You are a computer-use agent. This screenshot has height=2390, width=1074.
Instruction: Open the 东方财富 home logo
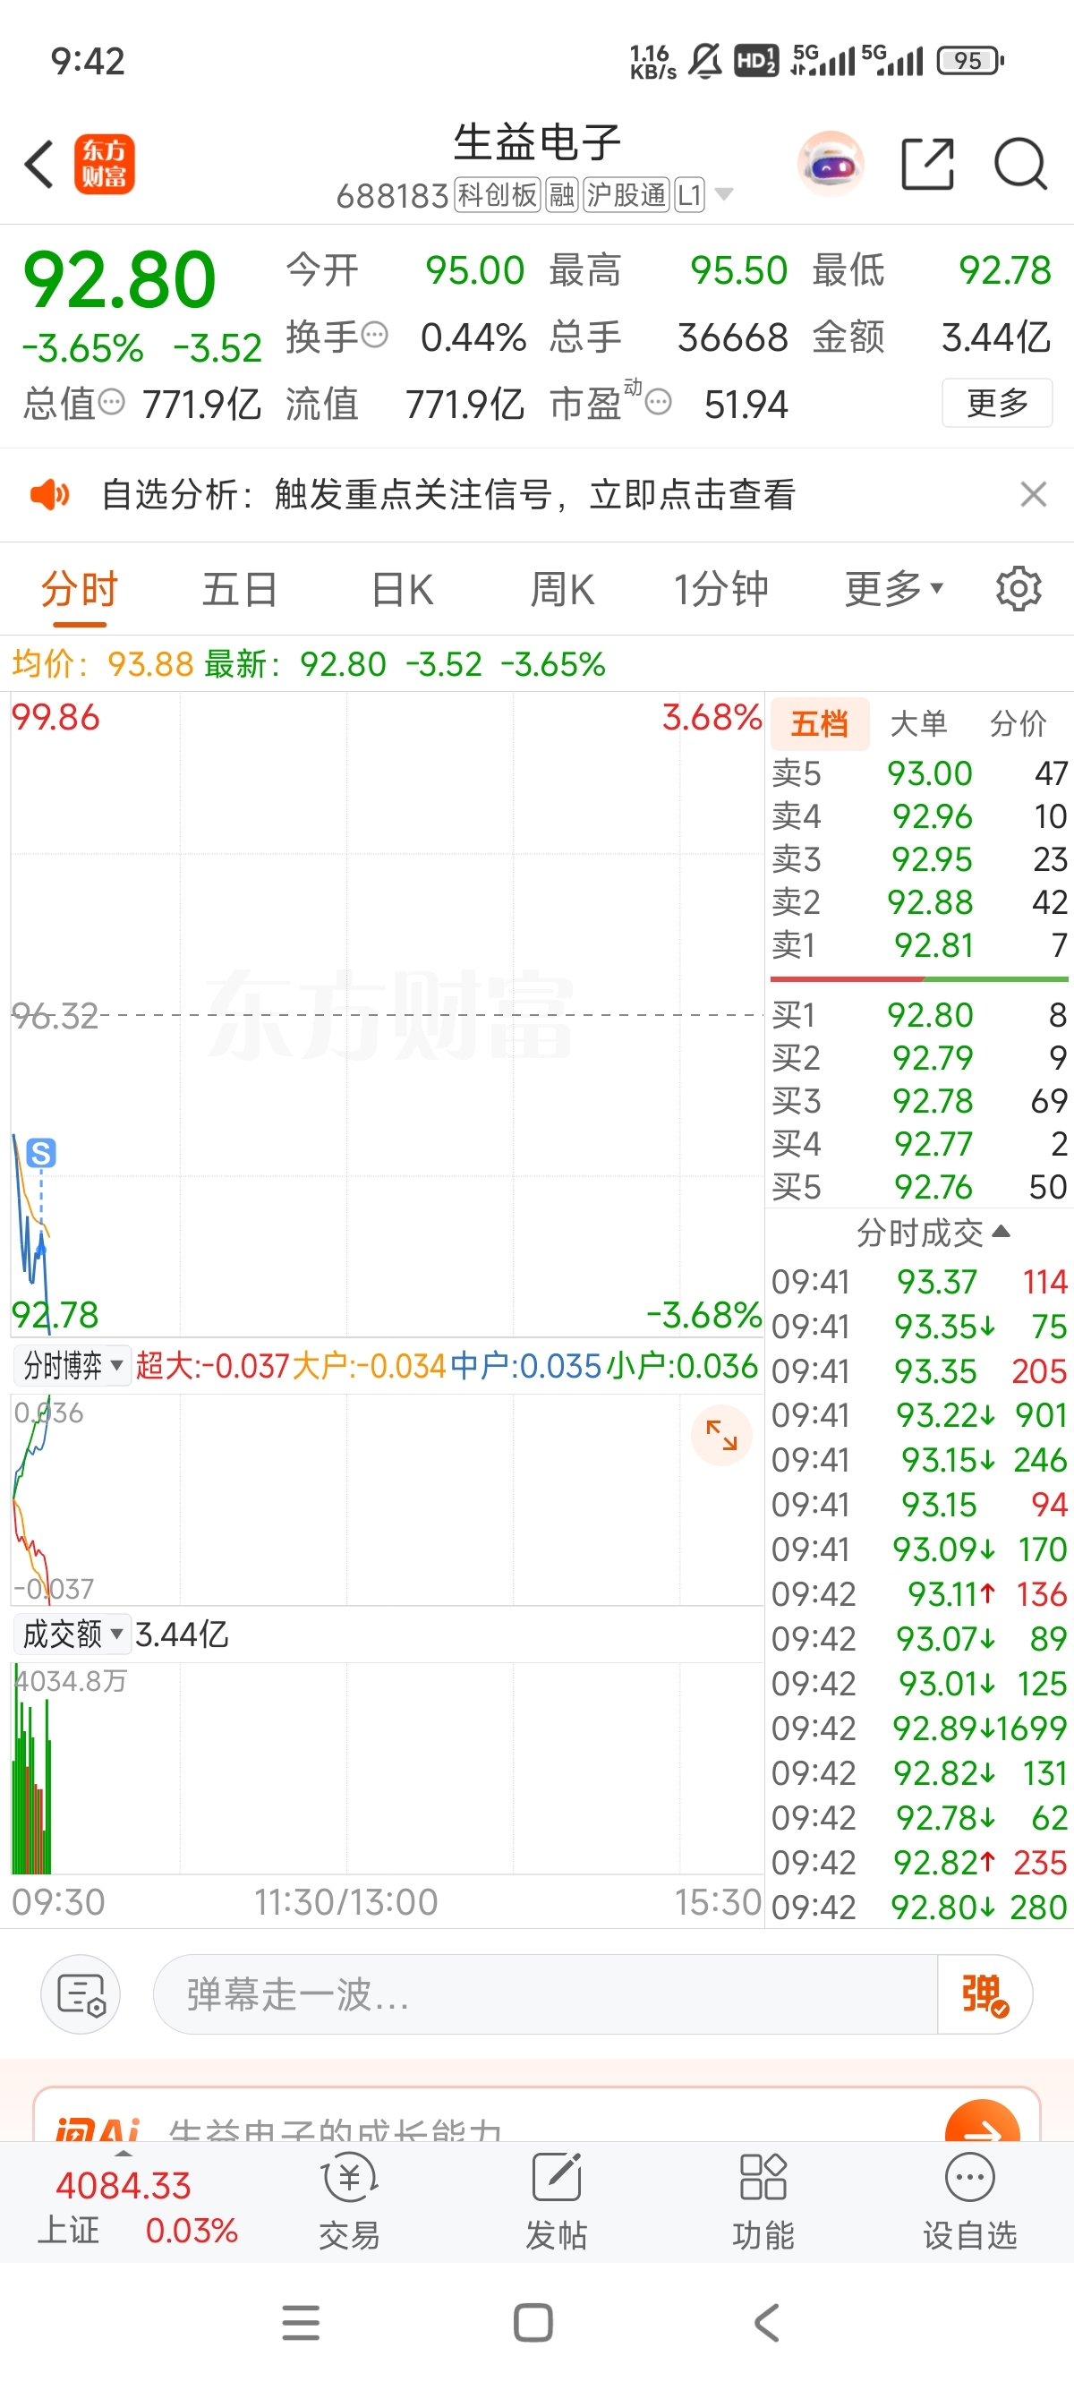[x=104, y=164]
